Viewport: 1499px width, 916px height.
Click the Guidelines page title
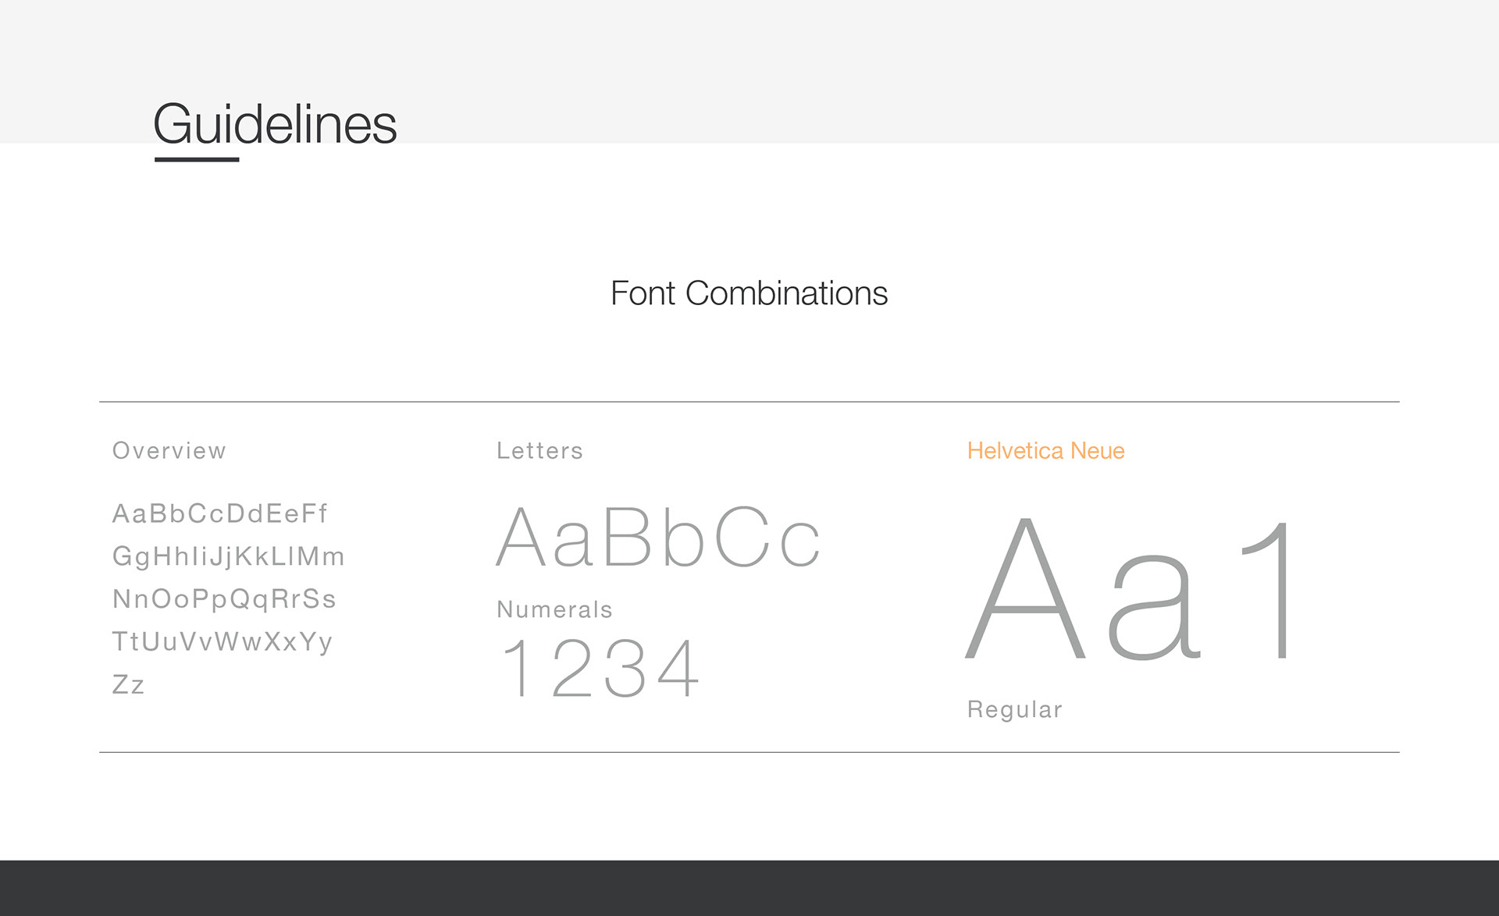point(275,123)
